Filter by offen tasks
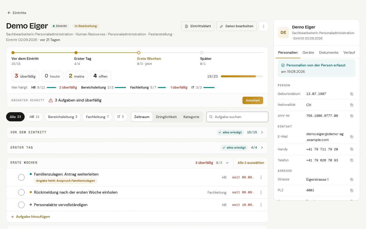This screenshot has height=229, width=366. [x=101, y=76]
